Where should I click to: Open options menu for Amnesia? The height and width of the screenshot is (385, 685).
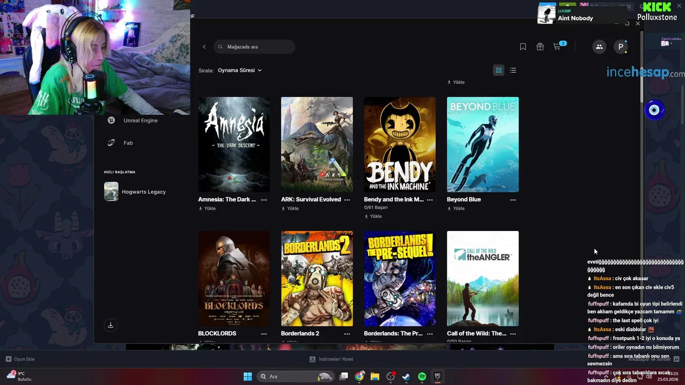pos(264,199)
